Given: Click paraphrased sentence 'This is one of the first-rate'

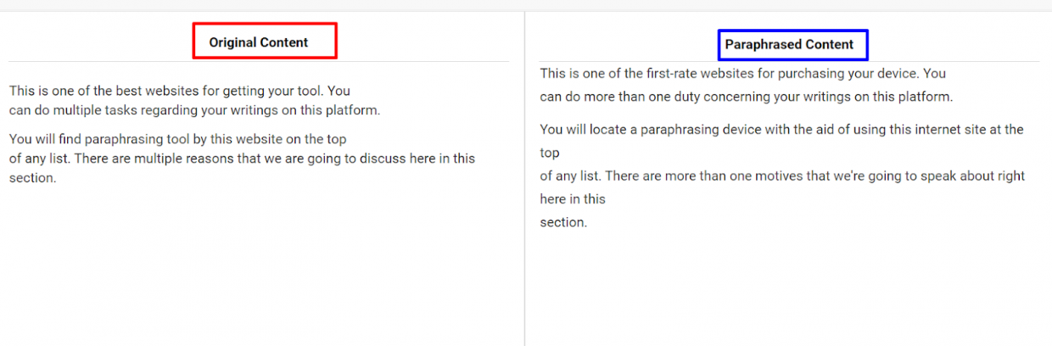Looking at the screenshot, I should pyautogui.click(x=743, y=74).
